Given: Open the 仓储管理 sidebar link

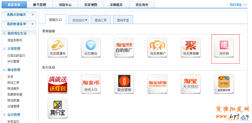Looking at the screenshot, I should pos(13,106).
